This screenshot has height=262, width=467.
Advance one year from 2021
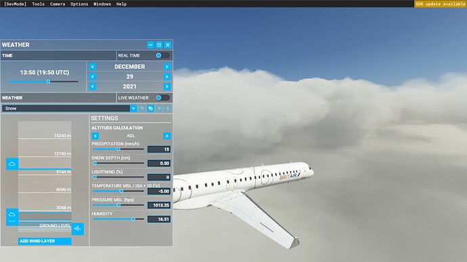click(166, 86)
